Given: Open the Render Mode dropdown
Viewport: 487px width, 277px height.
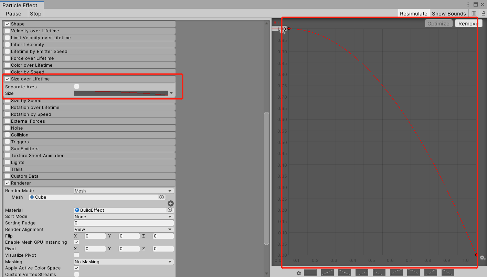Looking at the screenshot, I should point(124,191).
